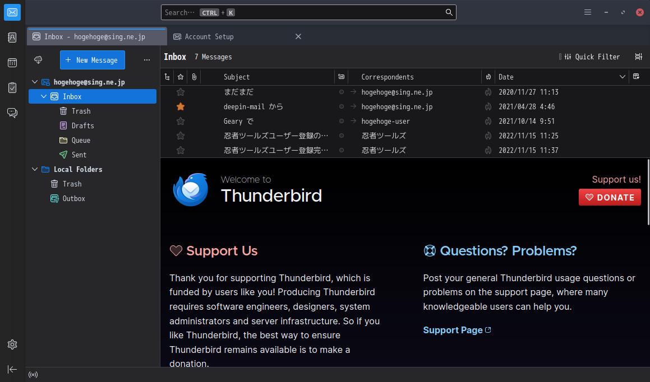The height and width of the screenshot is (382, 650).
Task: Open Local Folders Trash
Action: (93, 184)
